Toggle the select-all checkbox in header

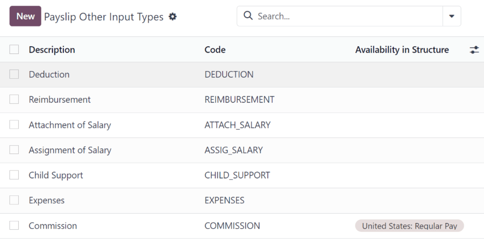(x=14, y=50)
